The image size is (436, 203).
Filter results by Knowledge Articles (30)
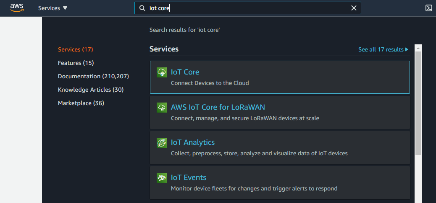click(x=91, y=90)
